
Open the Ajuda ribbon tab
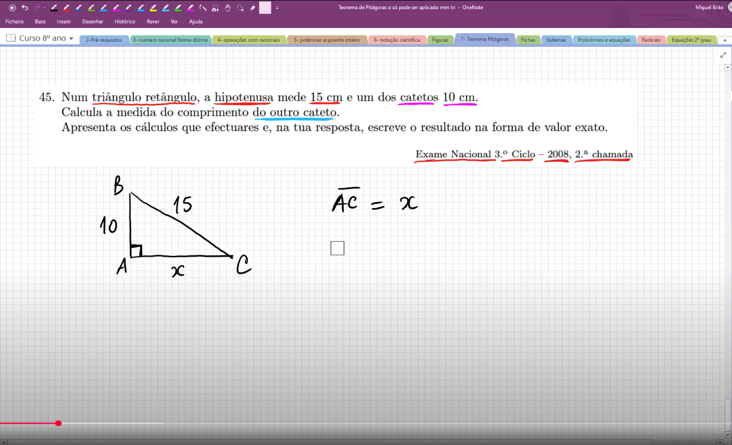tap(196, 22)
